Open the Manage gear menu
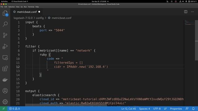 point(5,102)
